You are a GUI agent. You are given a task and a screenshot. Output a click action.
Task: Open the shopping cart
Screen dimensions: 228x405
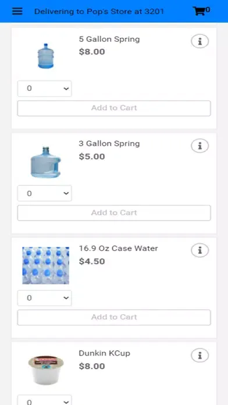click(x=201, y=11)
